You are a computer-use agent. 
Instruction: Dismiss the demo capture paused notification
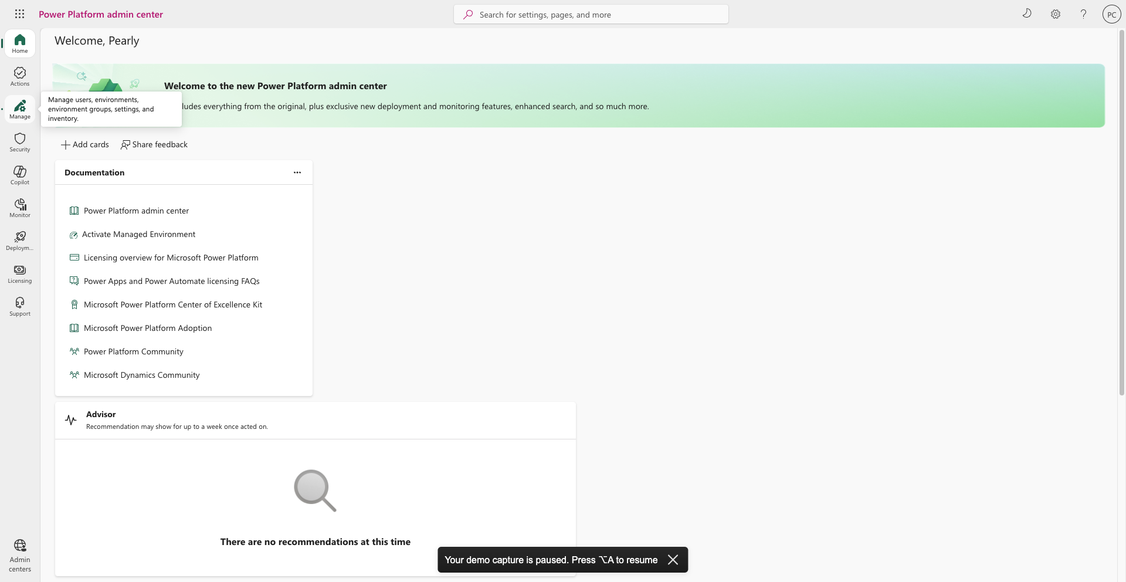[673, 560]
